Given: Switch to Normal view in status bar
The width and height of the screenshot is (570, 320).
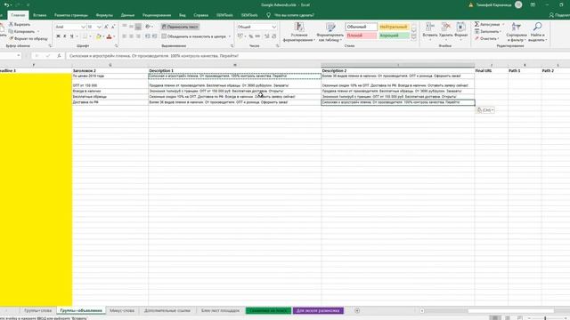Looking at the screenshot, I should [x=495, y=318].
